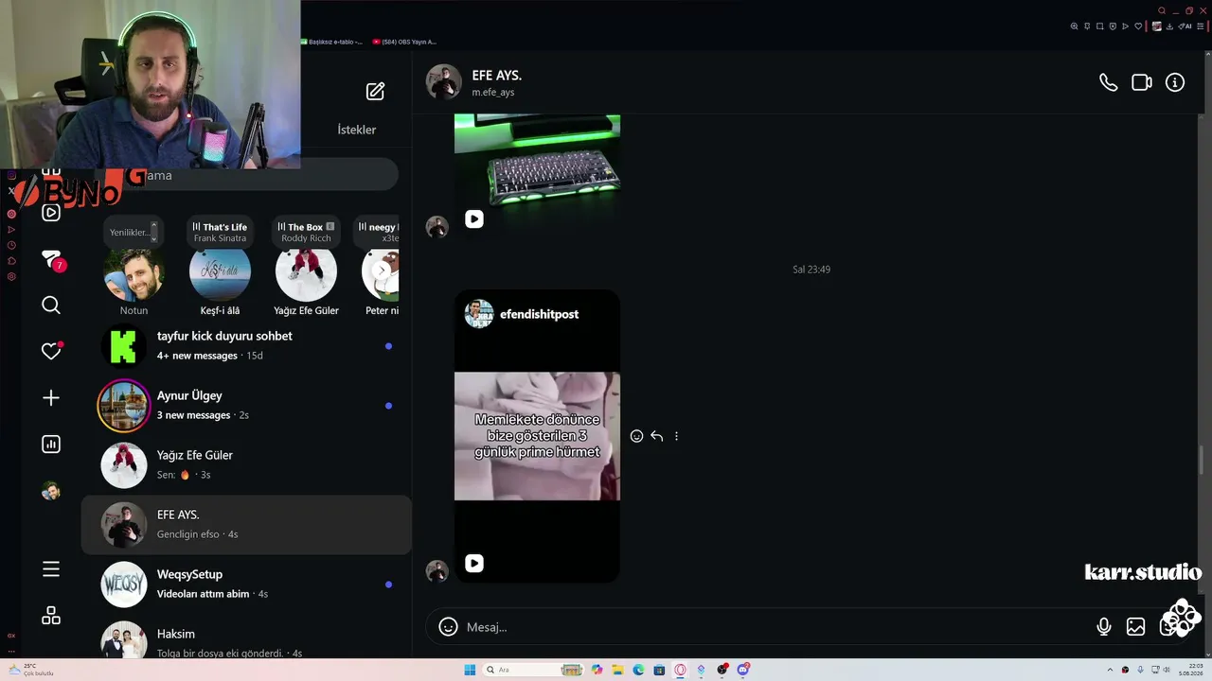Play the keyboard video reel

(474, 219)
